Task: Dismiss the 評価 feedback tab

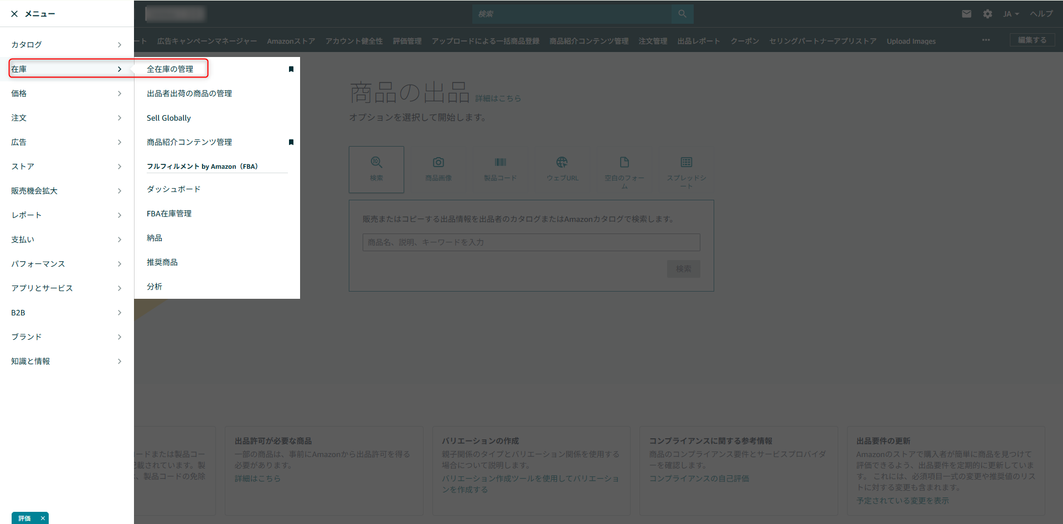Action: coord(43,518)
